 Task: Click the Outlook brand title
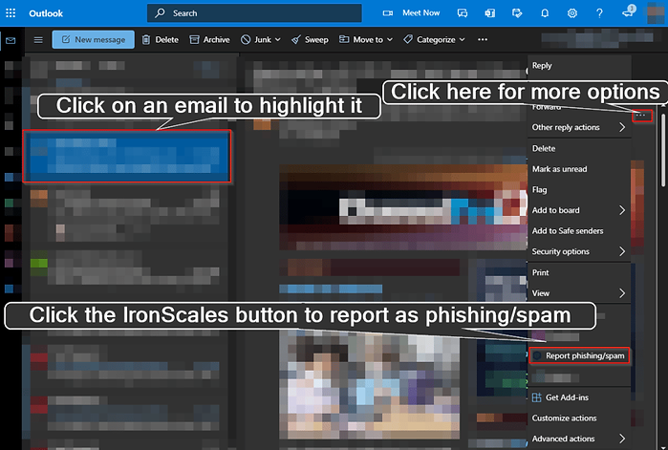click(46, 13)
